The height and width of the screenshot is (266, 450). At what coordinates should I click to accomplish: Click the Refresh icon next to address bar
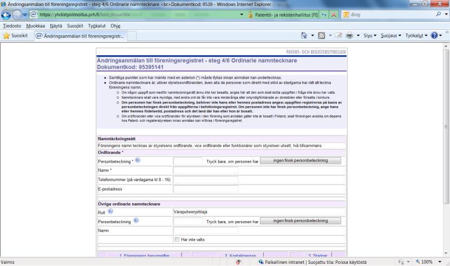click(x=324, y=15)
